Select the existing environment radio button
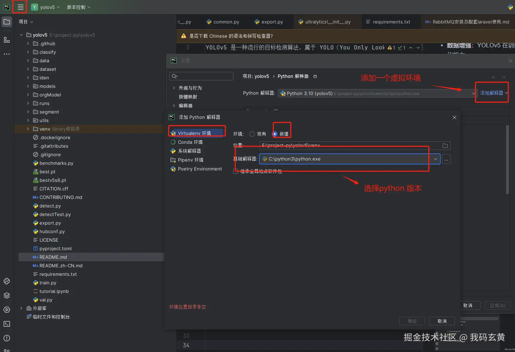 (252, 134)
